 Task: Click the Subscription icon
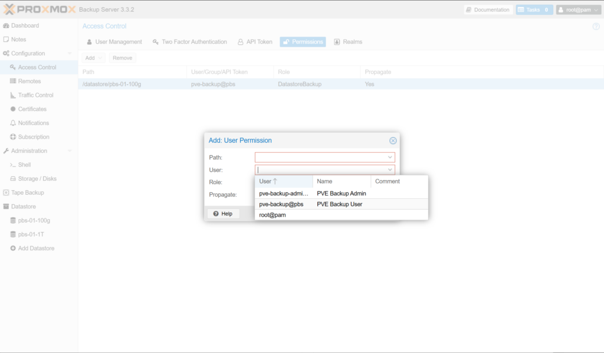13,137
